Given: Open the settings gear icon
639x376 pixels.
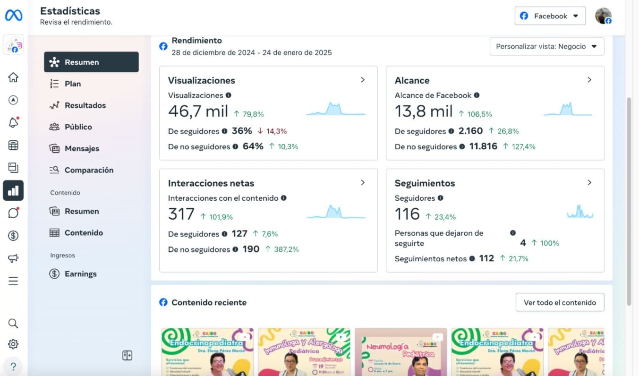Looking at the screenshot, I should click(13, 344).
